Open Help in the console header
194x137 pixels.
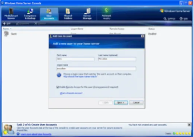coord(184,19)
